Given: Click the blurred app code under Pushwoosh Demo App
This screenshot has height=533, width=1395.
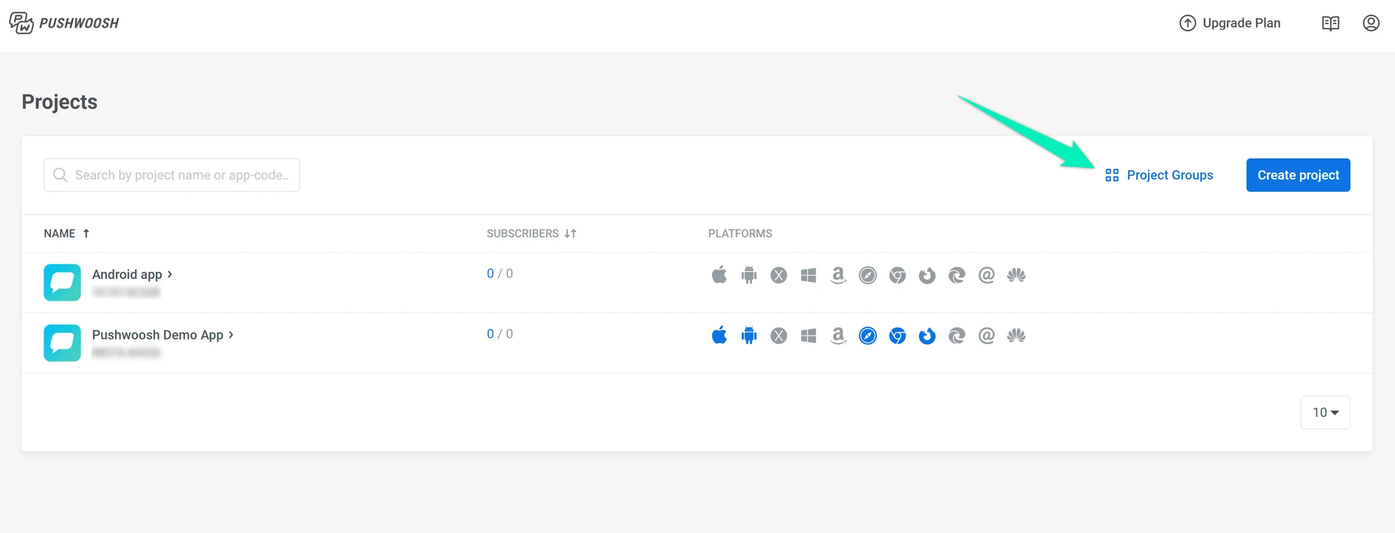Looking at the screenshot, I should coord(126,353).
